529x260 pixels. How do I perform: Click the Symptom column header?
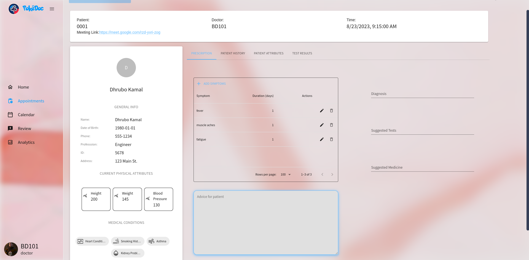203,96
